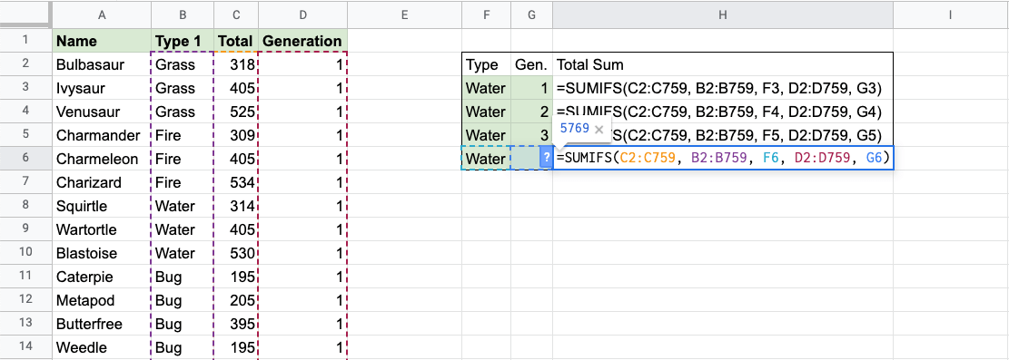Select column H header
This screenshot has width=1009, height=360.
click(x=723, y=15)
